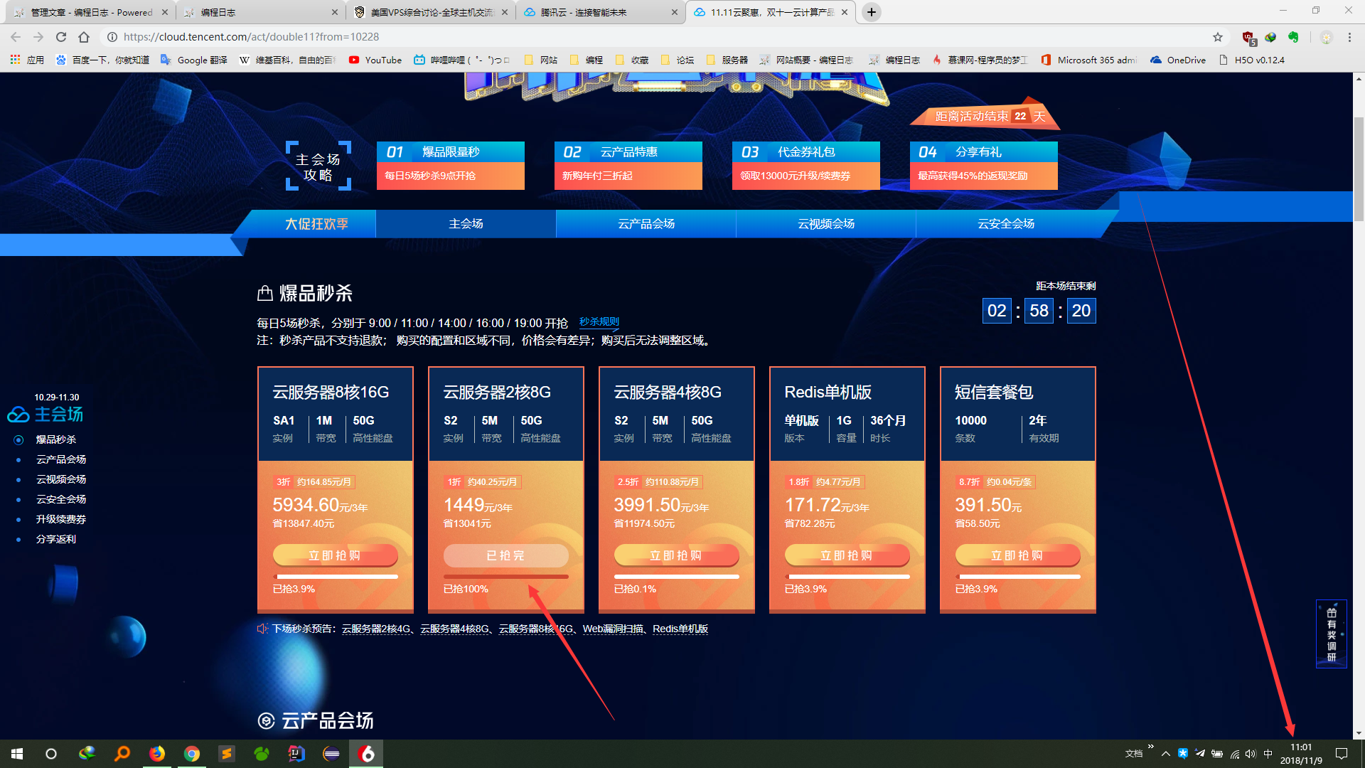
Task: Open the new tab plus button
Action: click(872, 12)
